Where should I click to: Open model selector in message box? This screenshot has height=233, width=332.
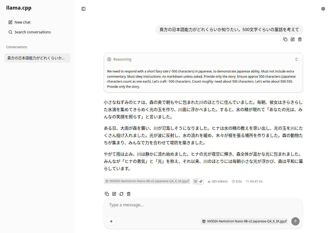(244, 221)
